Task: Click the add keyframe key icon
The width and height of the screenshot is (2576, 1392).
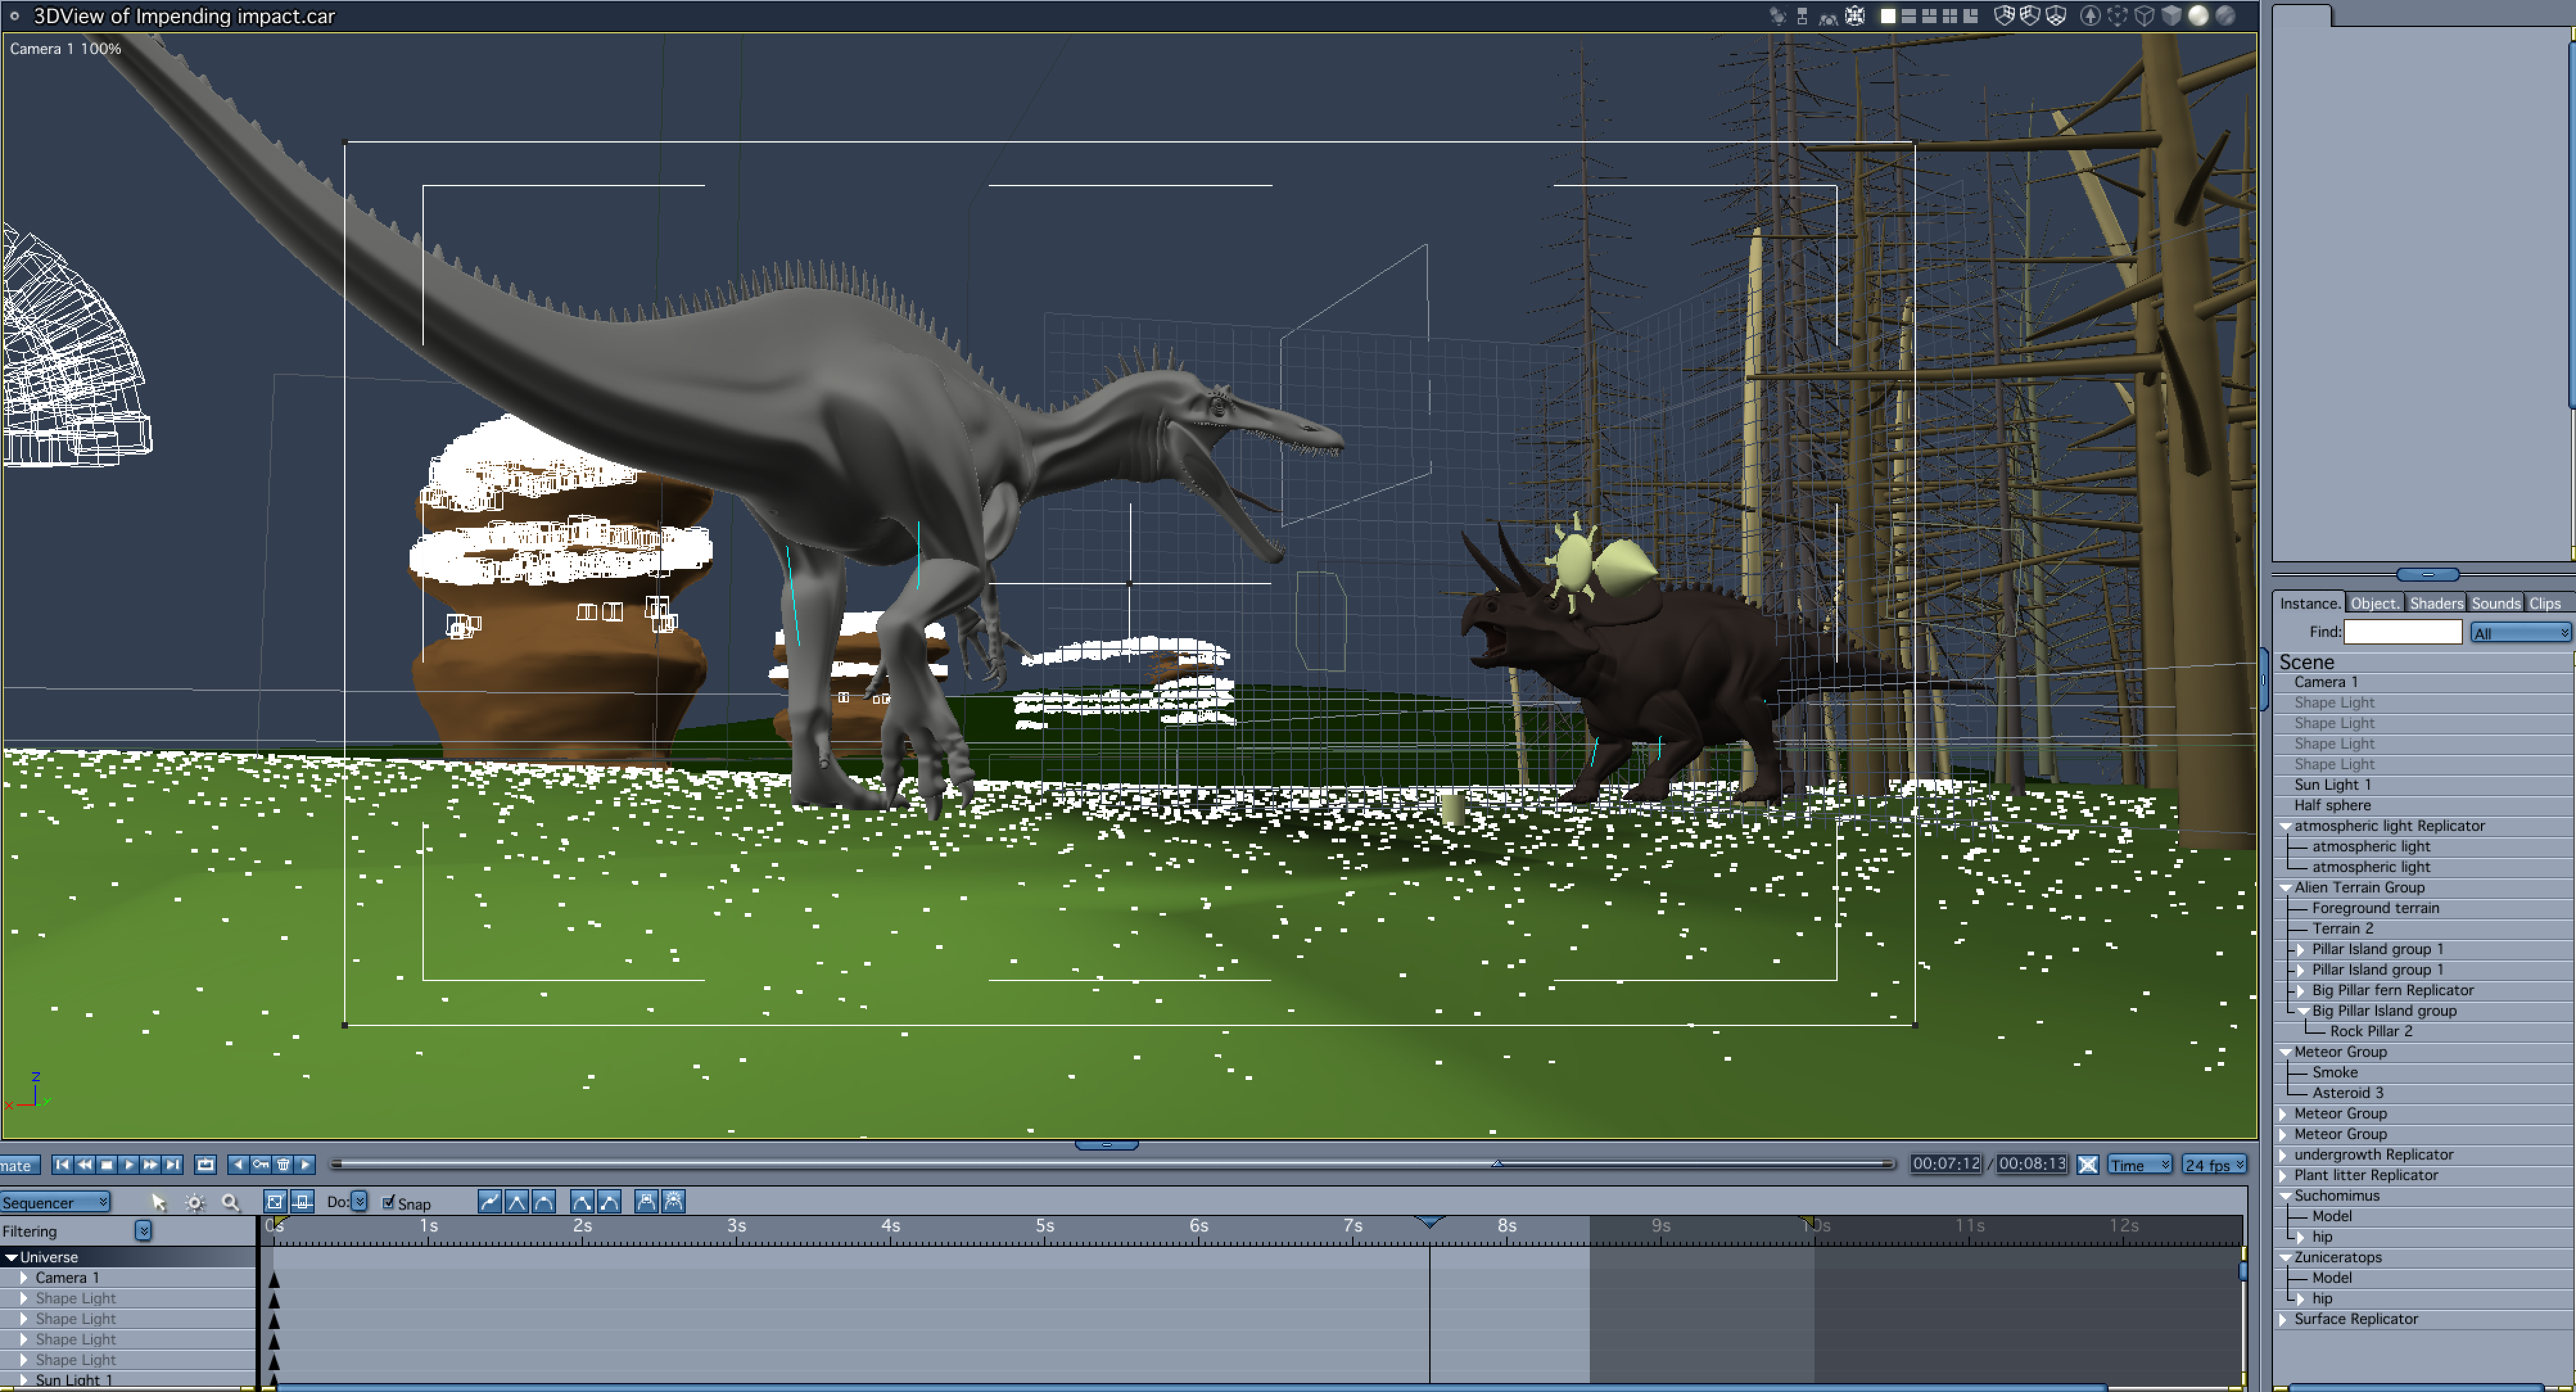Action: pos(261,1164)
